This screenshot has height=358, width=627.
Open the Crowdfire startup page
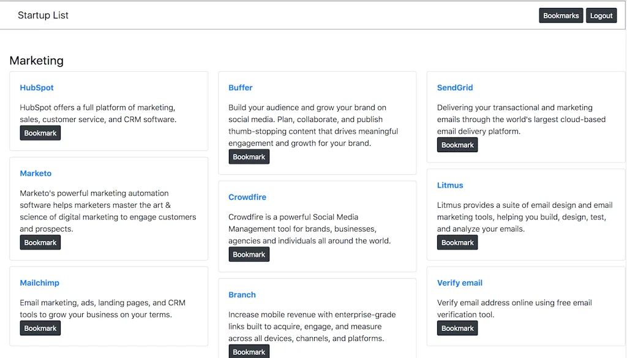pyautogui.click(x=247, y=197)
